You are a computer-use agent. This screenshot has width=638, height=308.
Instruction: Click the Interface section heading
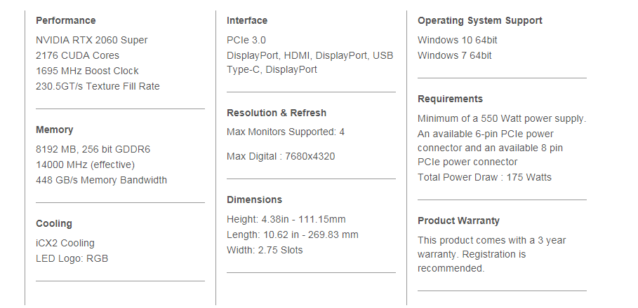(247, 20)
